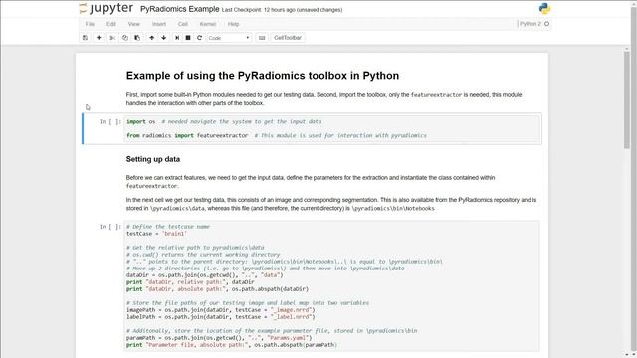Click into the testCase brain1 code cell

tap(332, 286)
